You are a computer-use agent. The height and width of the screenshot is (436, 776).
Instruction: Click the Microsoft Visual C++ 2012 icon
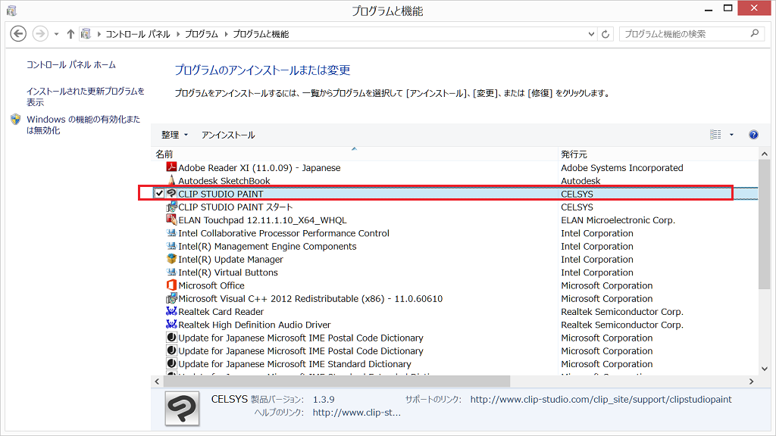click(x=171, y=298)
